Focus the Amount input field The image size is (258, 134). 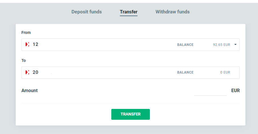(210, 91)
